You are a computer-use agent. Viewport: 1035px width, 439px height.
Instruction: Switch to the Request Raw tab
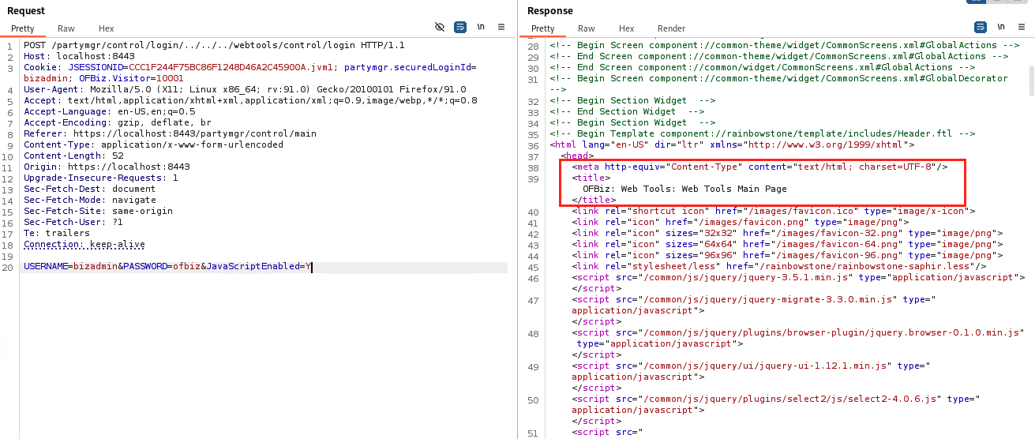click(66, 28)
